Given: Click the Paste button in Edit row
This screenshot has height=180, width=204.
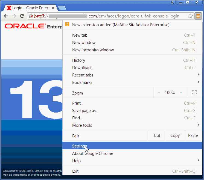Looking at the screenshot, I should tap(193, 135).
